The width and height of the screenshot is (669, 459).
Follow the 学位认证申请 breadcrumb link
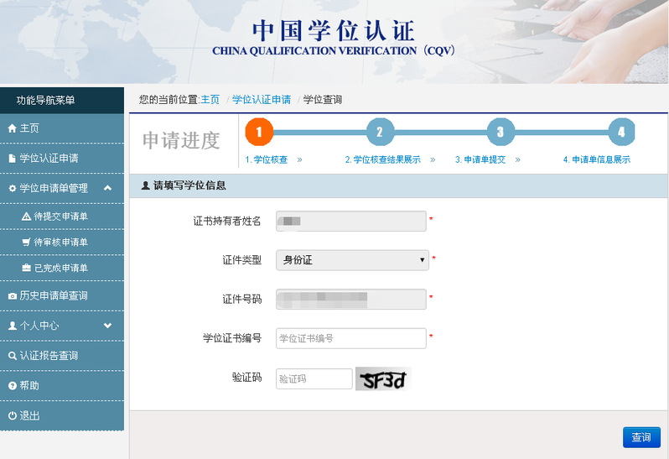click(x=262, y=100)
